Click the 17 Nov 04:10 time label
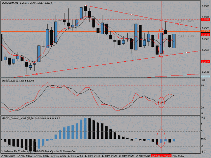The width and height of the screenshot is (211, 158). pos(93,156)
